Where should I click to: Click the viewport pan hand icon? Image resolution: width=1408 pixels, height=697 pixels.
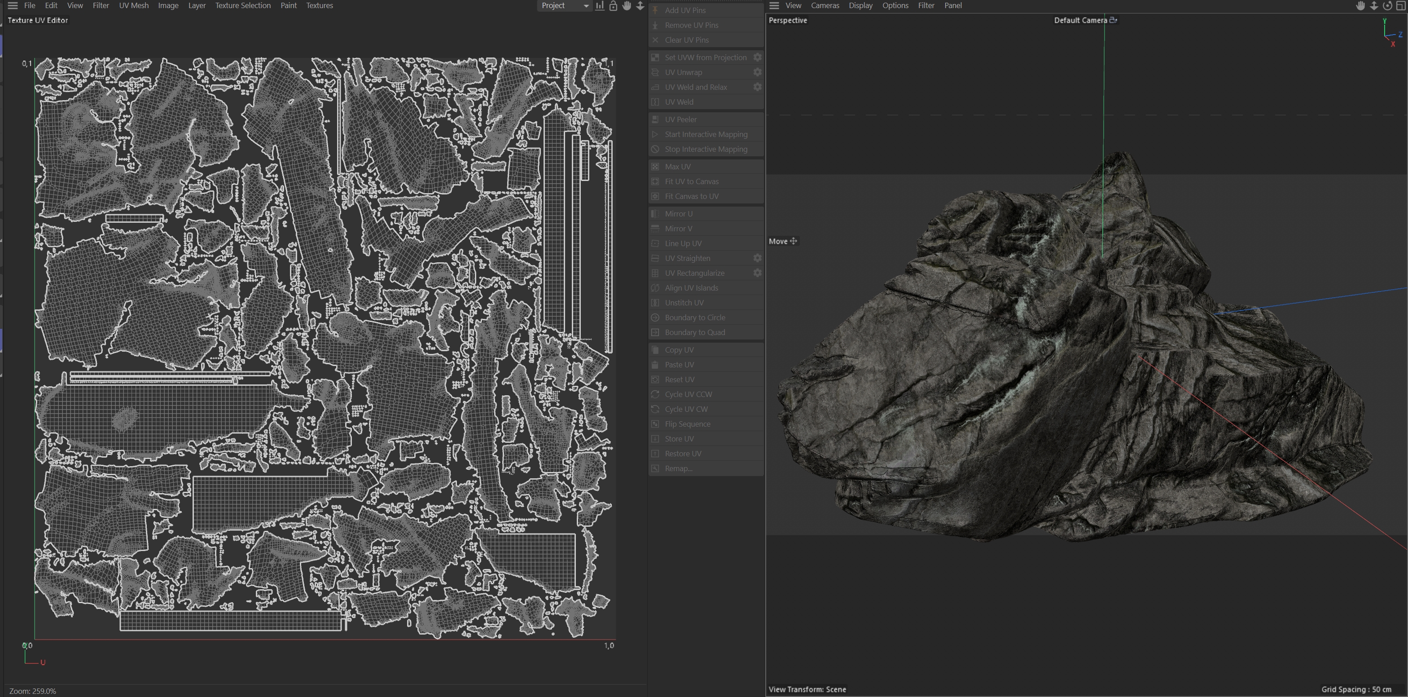[x=1360, y=5]
